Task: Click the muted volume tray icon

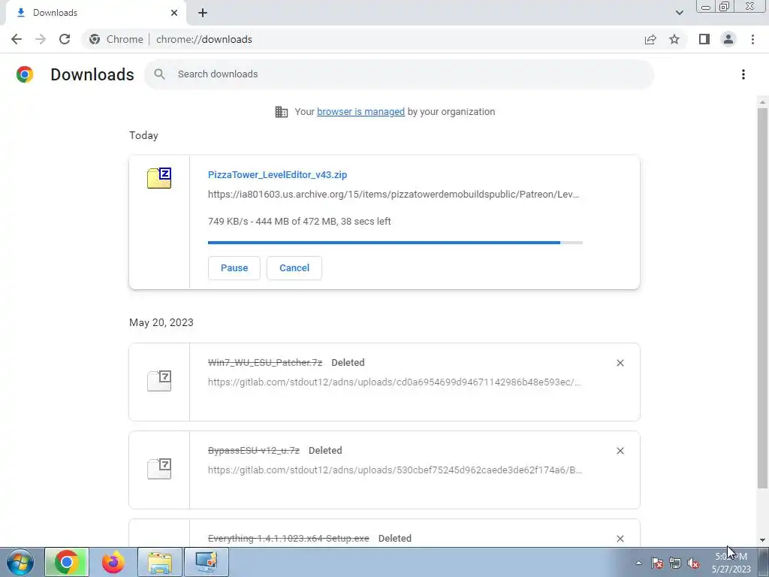Action: pyautogui.click(x=693, y=563)
